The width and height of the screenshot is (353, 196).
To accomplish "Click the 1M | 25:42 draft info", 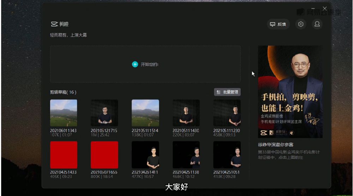I will (x=100, y=135).
